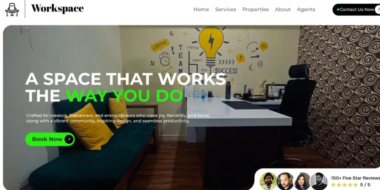Screen dimensions: 380x190
Task: Click the WAY YOU DO green headline
Action: (125, 96)
